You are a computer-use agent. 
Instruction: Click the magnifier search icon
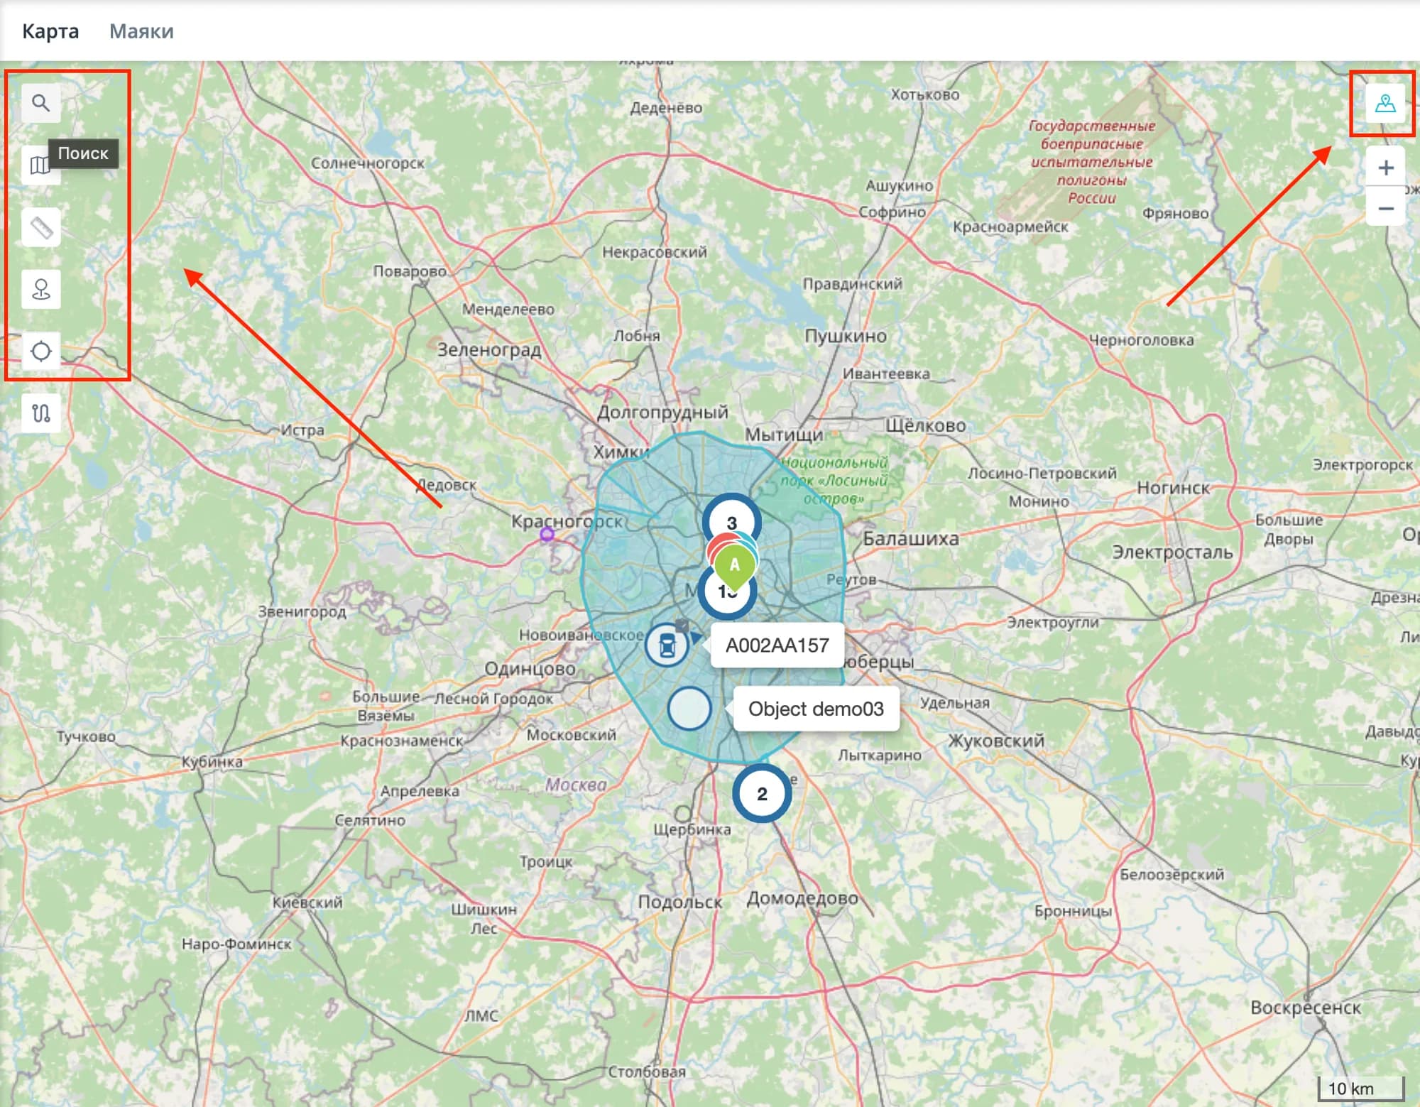click(x=41, y=104)
